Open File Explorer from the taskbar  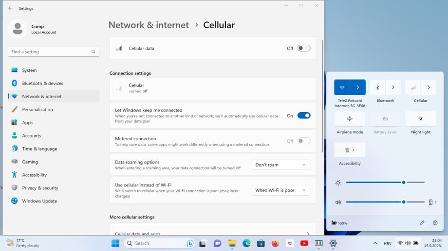[x=232, y=243]
